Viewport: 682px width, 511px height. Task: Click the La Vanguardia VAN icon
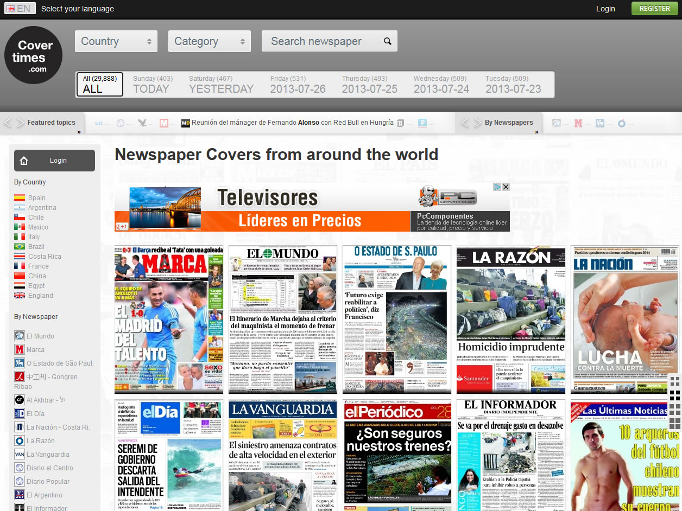(20, 454)
